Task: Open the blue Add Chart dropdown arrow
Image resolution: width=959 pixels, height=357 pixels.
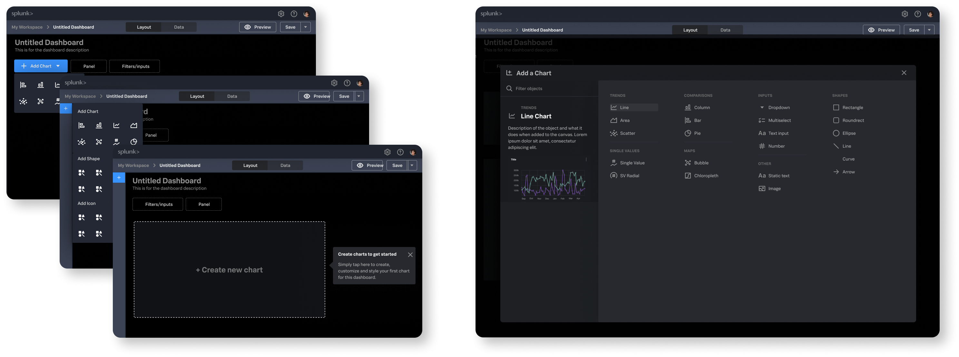Action: coord(58,66)
